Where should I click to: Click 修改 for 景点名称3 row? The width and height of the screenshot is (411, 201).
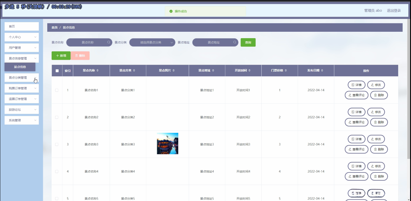pyautogui.click(x=376, y=139)
